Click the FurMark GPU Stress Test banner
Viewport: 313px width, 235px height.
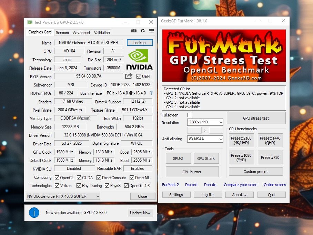click(224, 56)
